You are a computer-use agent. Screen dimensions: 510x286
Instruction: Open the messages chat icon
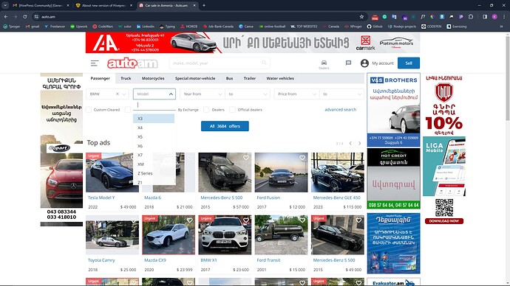coord(348,63)
